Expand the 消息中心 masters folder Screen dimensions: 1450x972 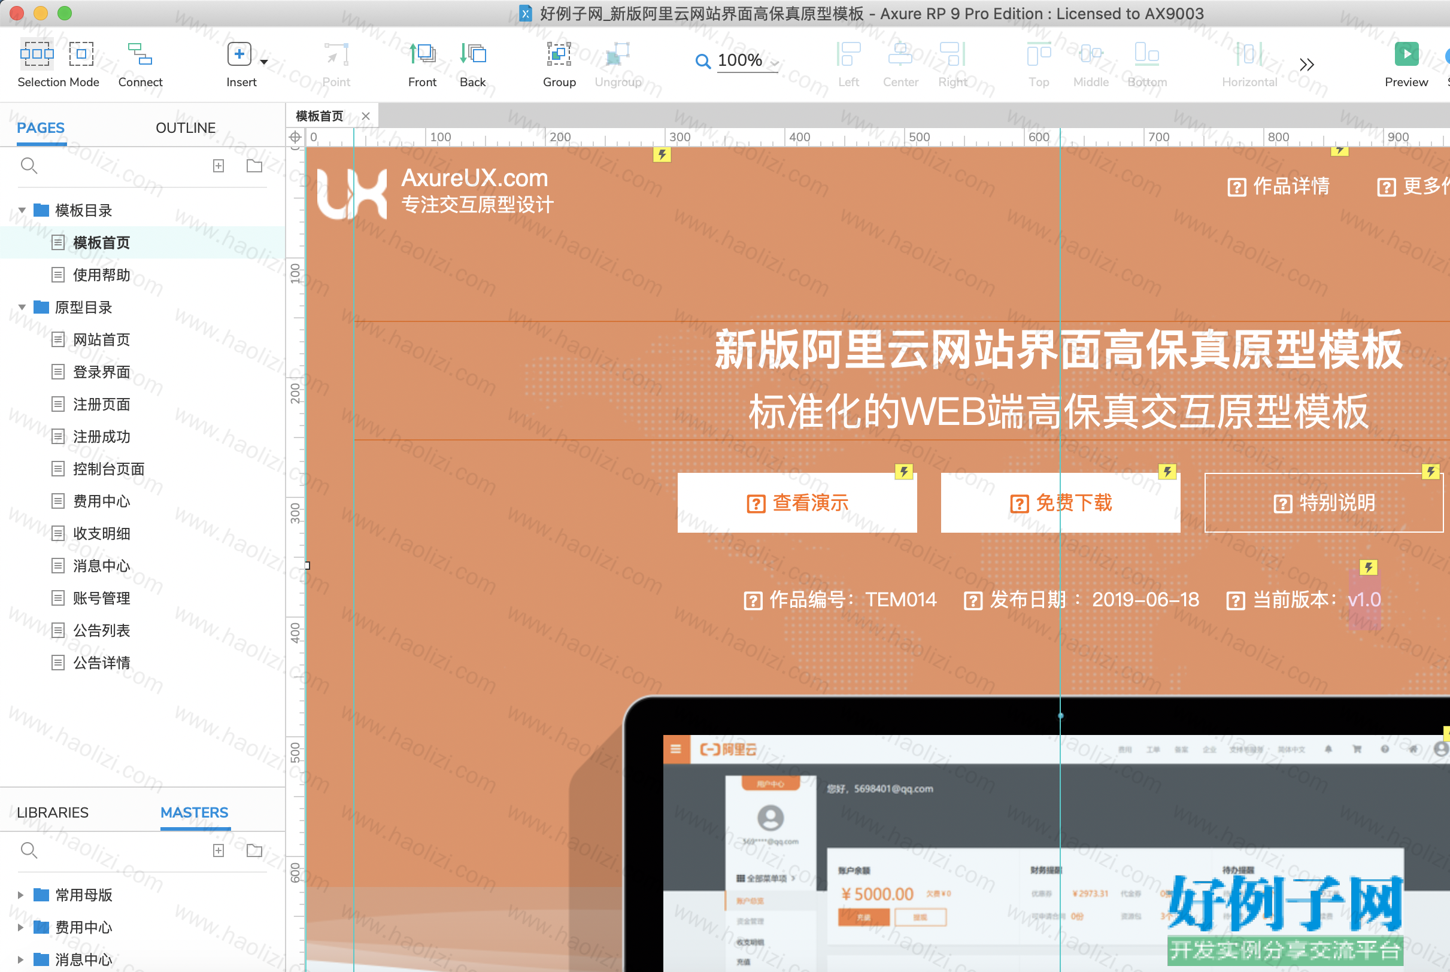[x=20, y=959]
